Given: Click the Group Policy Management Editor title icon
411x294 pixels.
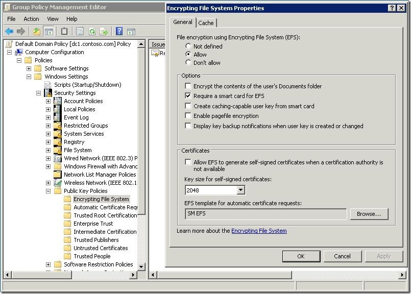Looking at the screenshot, I should tap(7, 7).
